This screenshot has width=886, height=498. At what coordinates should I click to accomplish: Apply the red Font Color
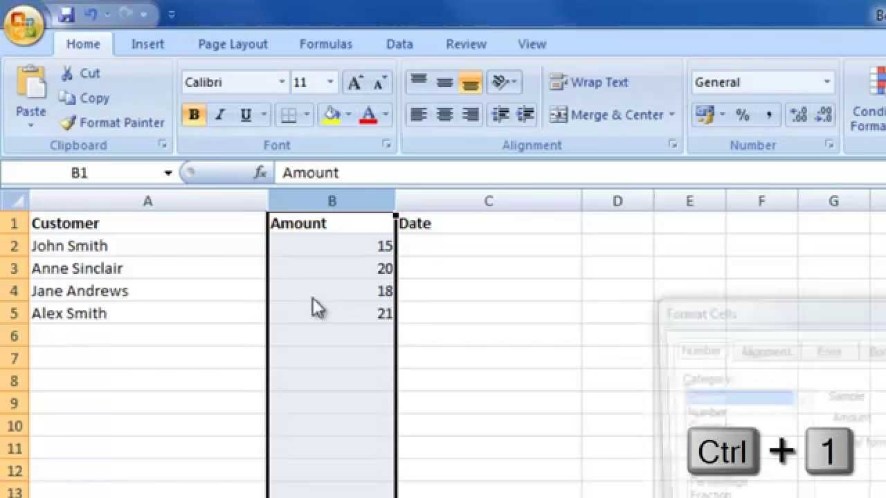(x=369, y=115)
